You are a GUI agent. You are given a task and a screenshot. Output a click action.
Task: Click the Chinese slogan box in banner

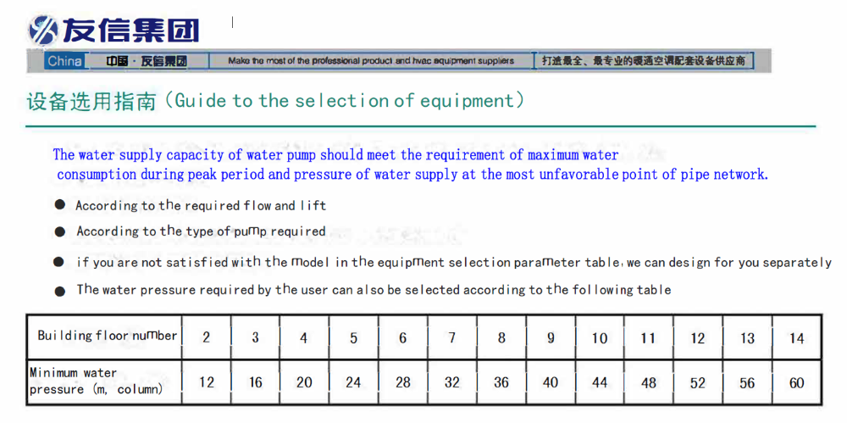645,61
